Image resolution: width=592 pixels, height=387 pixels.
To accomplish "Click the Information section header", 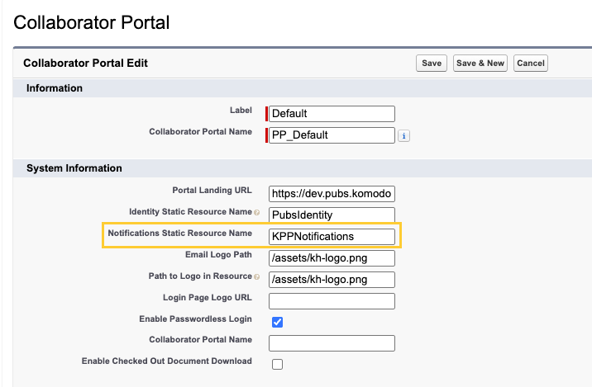I will click(x=55, y=88).
